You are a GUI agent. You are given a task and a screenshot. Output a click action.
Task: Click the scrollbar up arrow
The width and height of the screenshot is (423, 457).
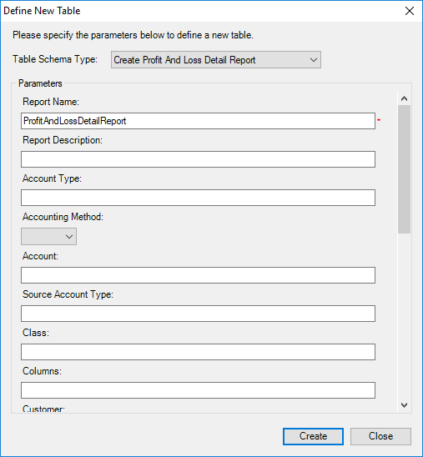(x=404, y=98)
